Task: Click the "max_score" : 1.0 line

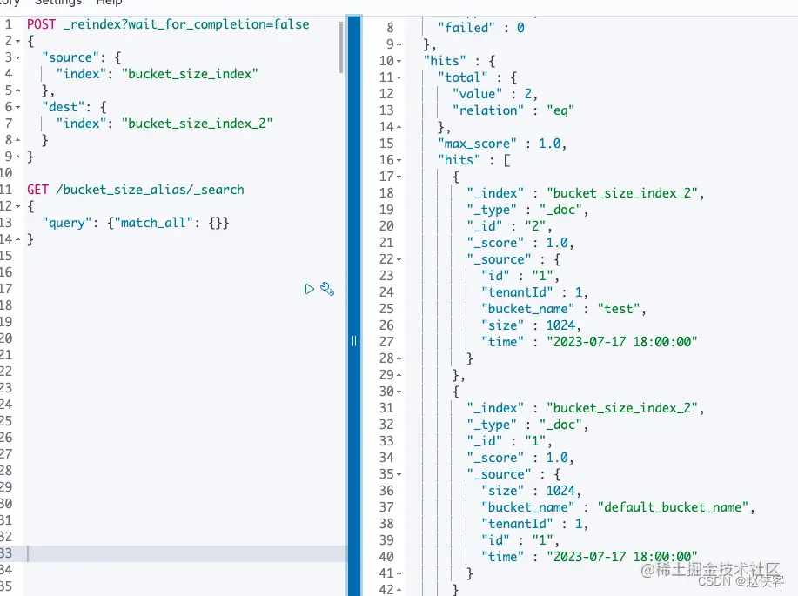Action: click(502, 144)
